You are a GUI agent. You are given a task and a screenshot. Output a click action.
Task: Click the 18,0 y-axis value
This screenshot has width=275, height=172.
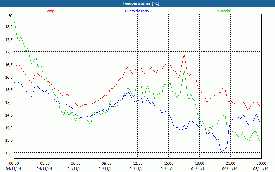(9, 27)
